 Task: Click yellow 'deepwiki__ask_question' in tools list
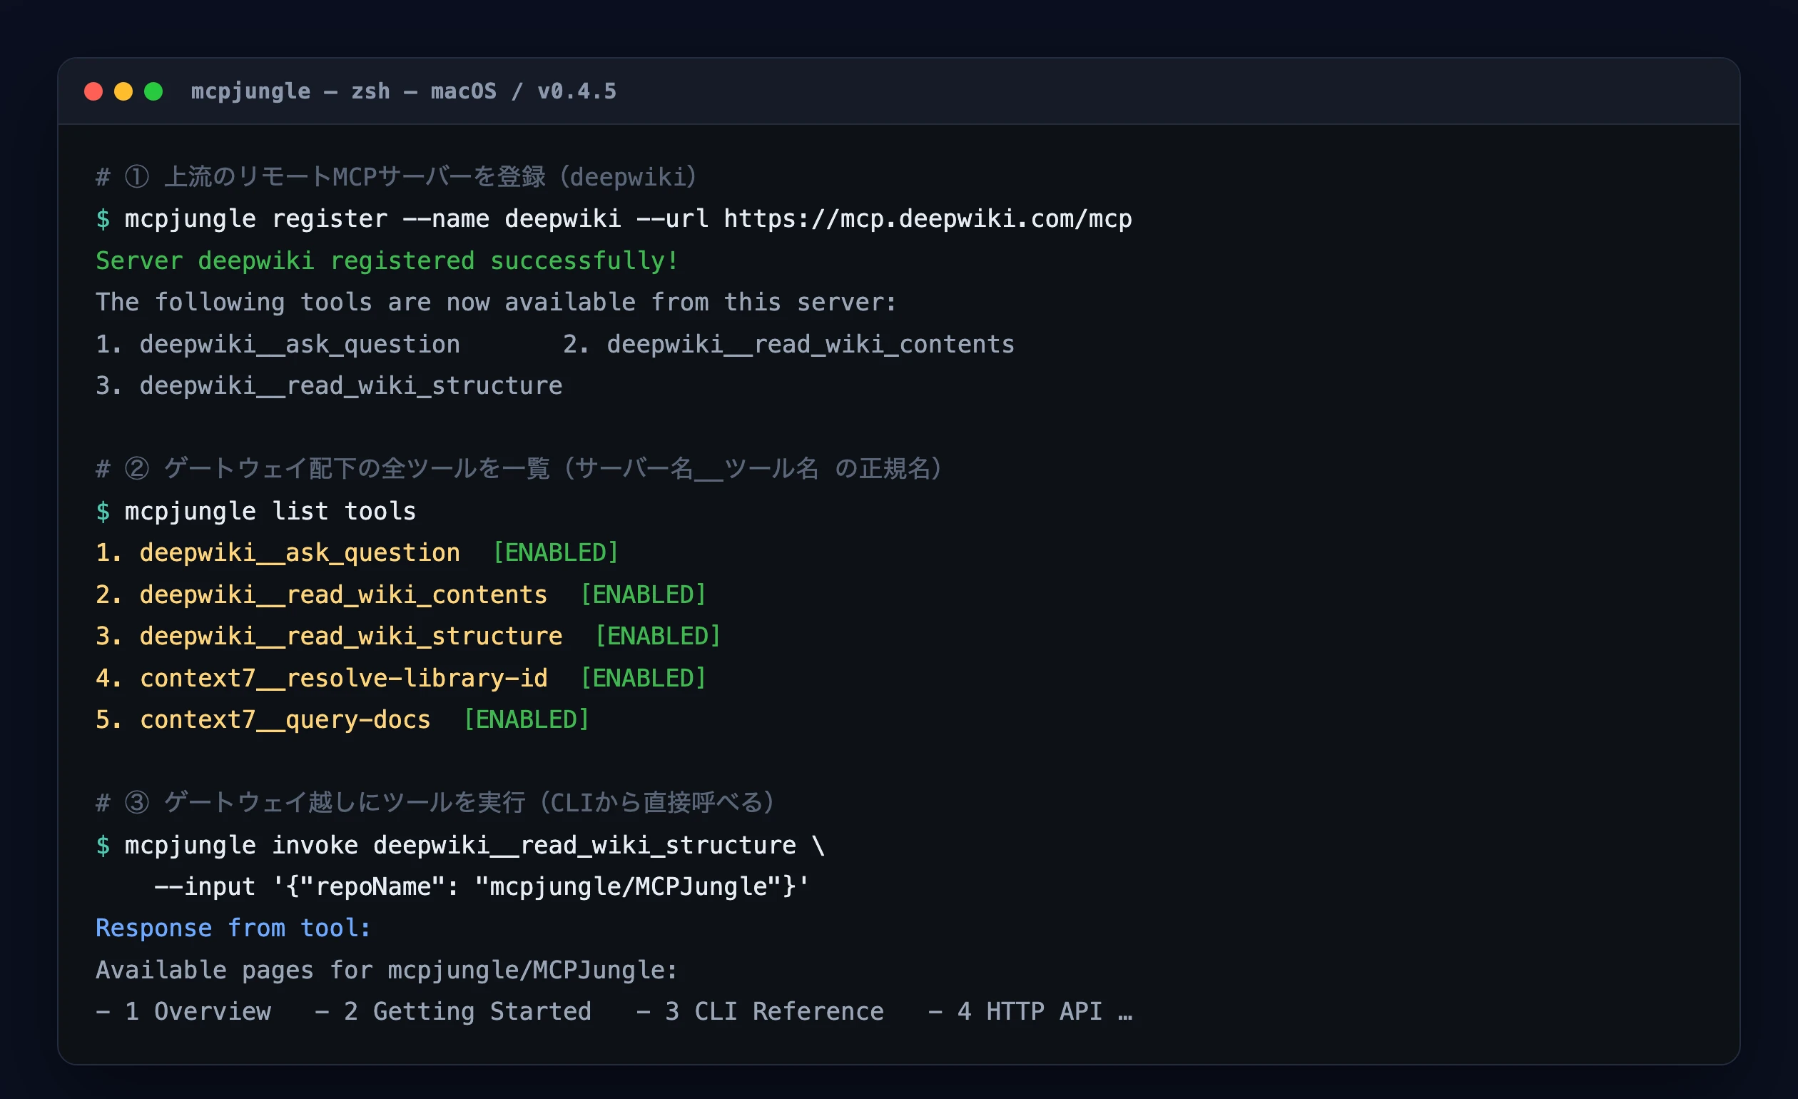[x=300, y=552]
